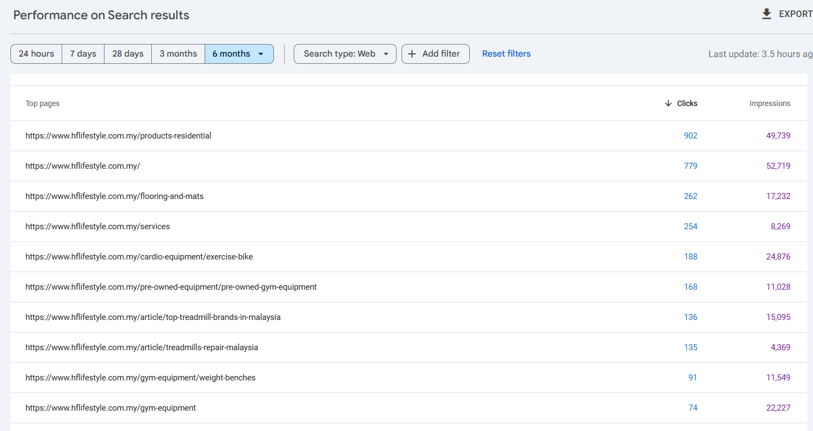Image resolution: width=813 pixels, height=431 pixels.
Task: Choose the 3 months date range
Action: pyautogui.click(x=178, y=54)
